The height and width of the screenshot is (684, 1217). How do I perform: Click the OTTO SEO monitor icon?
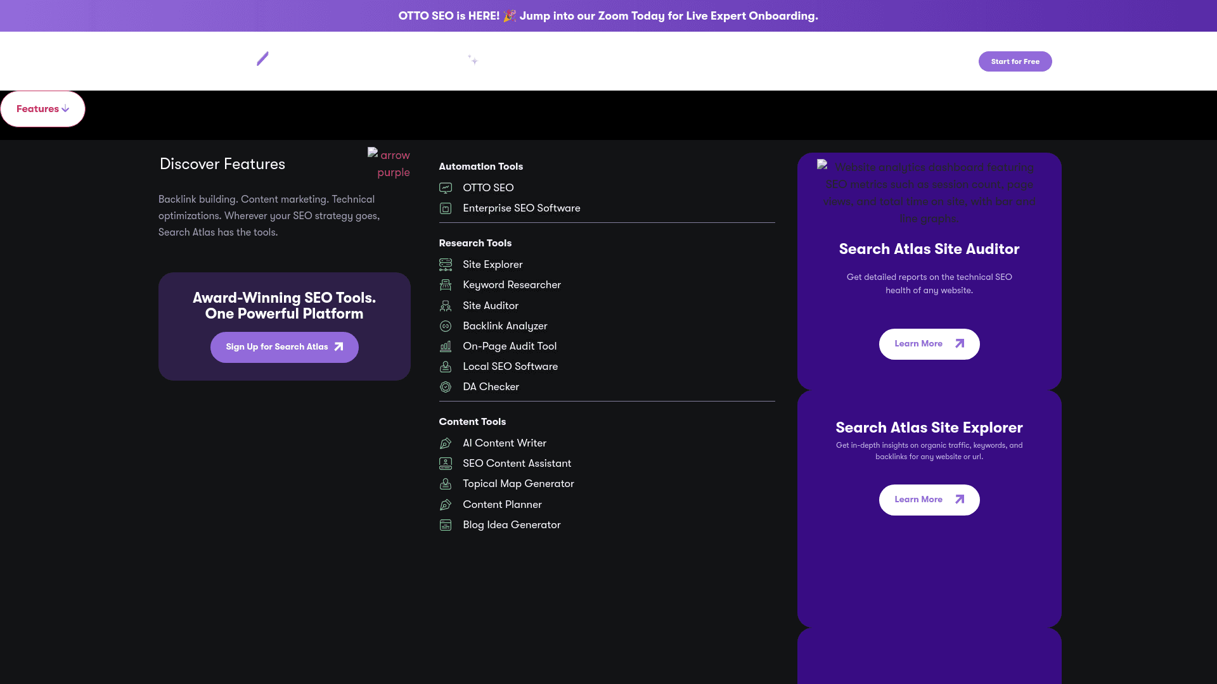pyautogui.click(x=446, y=188)
